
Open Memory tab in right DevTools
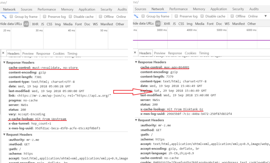(199, 9)
